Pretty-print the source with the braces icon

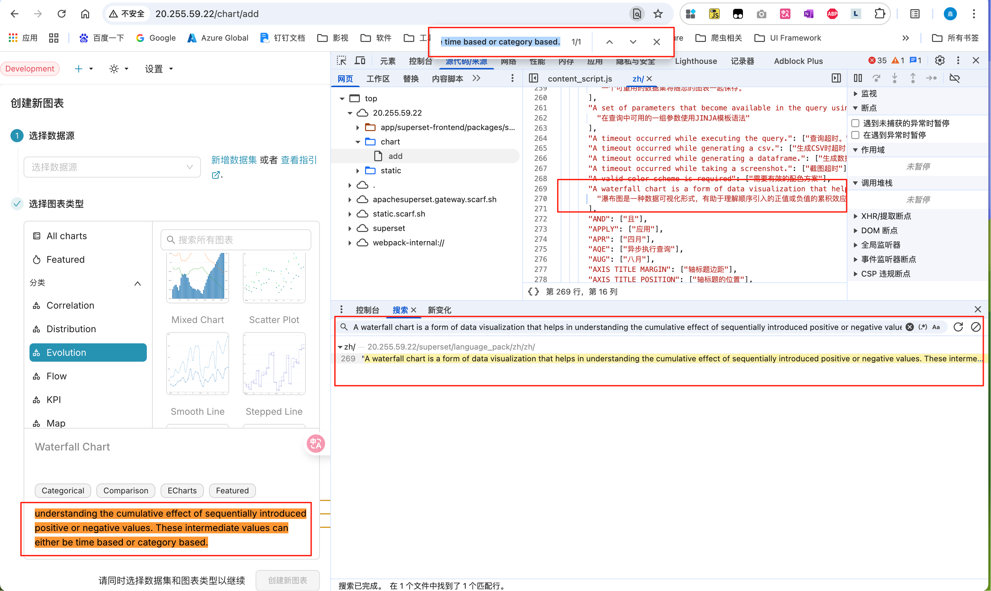[534, 292]
